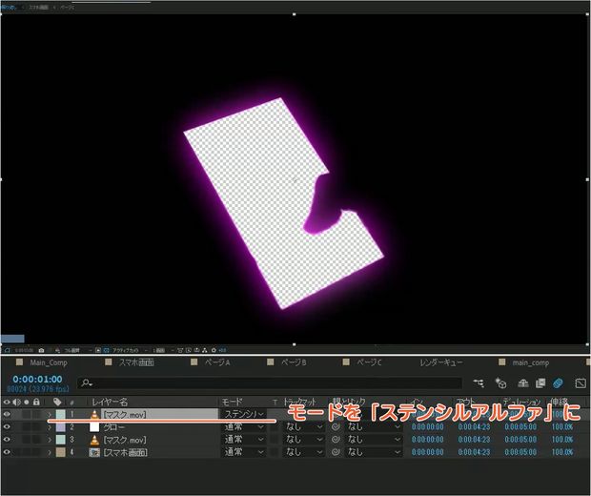Click the audio speaker column header icon
The width and height of the screenshot is (591, 496).
(x=16, y=403)
